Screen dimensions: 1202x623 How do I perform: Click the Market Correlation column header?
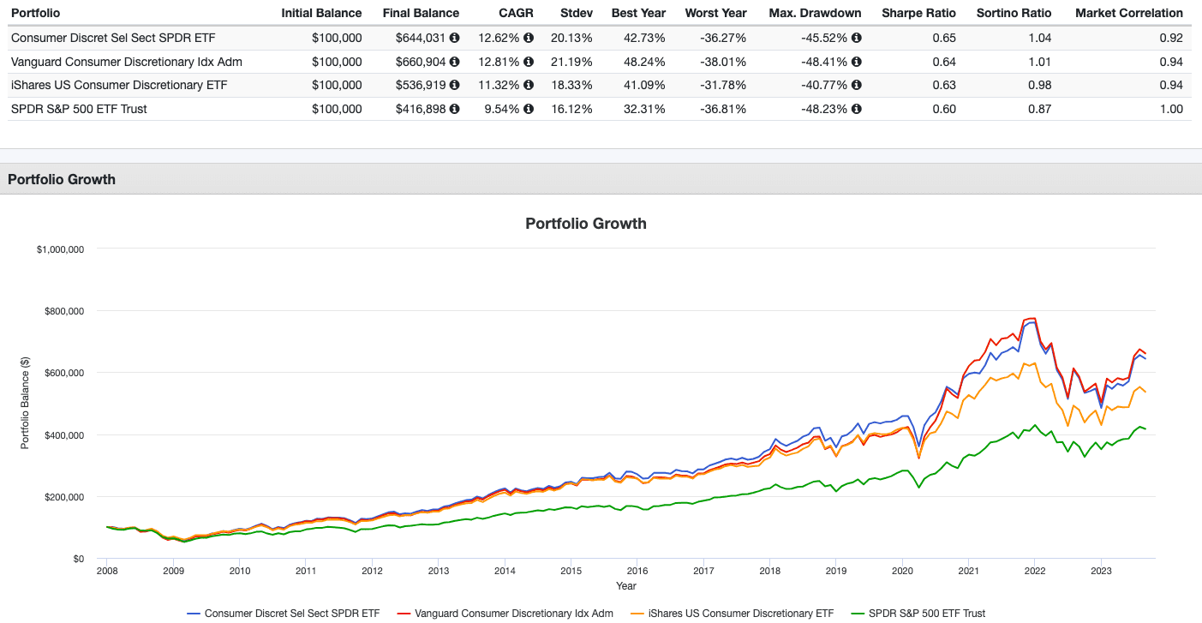pyautogui.click(x=1128, y=13)
